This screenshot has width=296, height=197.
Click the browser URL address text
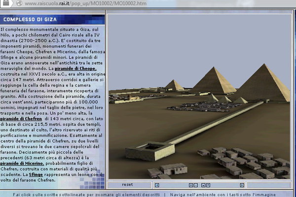tap(85, 3)
